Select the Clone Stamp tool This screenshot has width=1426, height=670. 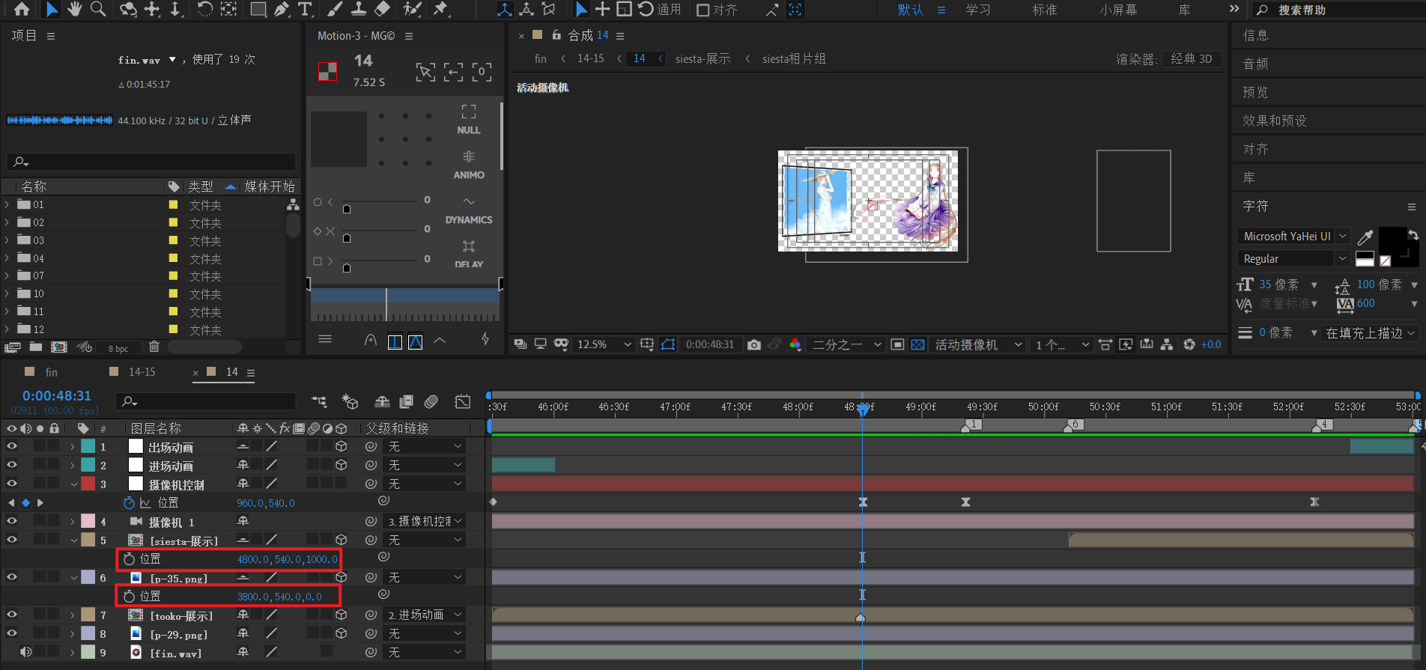359,9
